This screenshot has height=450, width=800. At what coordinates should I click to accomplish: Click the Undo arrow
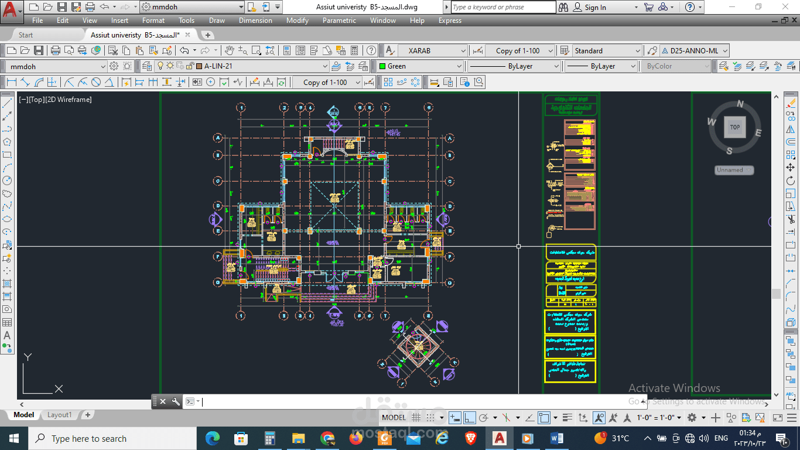tap(184, 50)
